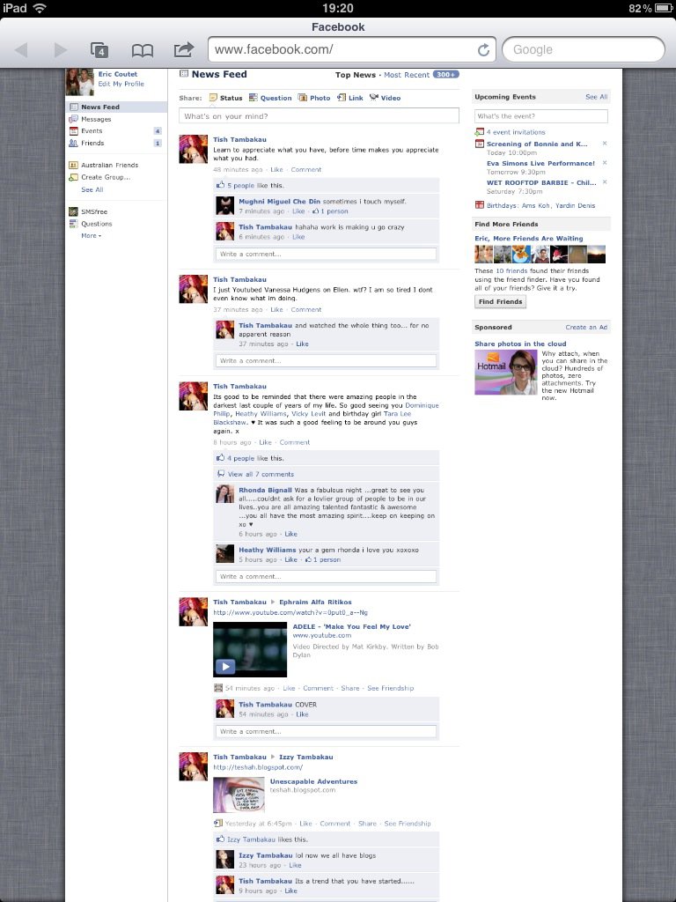Choose Photo share option
Viewport: 676px width, 902px height.
[314, 98]
